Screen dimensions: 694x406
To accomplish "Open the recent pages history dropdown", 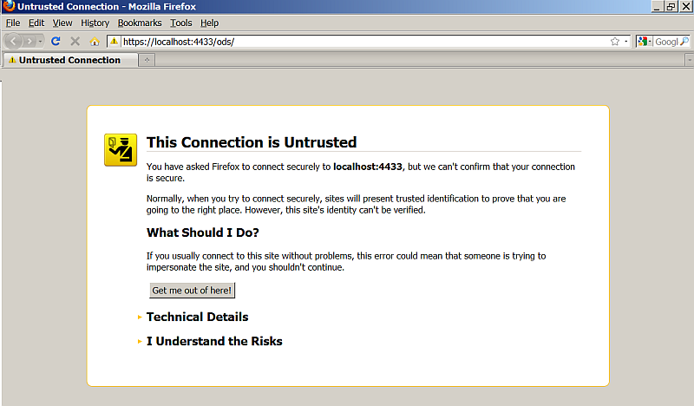I will pos(41,41).
